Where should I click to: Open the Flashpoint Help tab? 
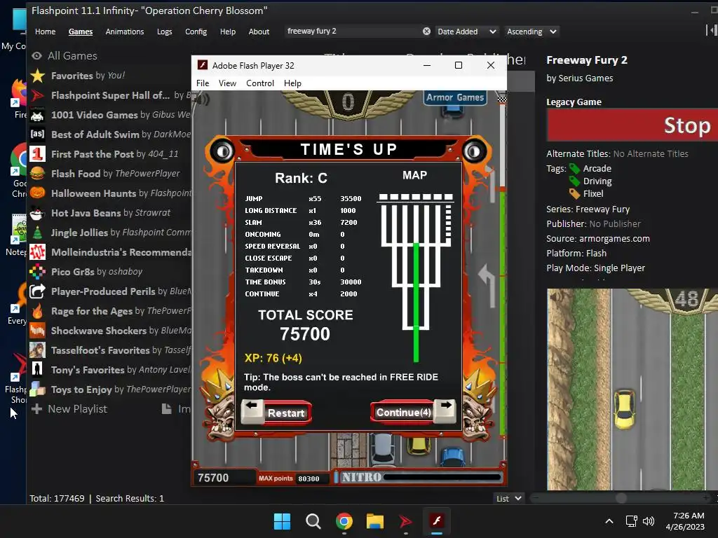point(228,32)
